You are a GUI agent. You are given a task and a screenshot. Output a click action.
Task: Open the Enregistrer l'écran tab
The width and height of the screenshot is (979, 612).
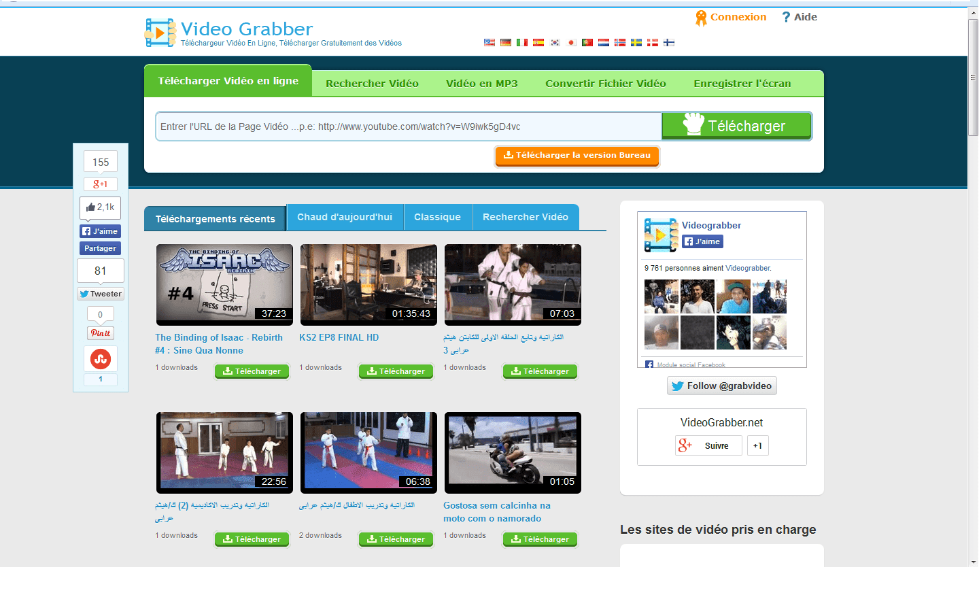point(742,84)
